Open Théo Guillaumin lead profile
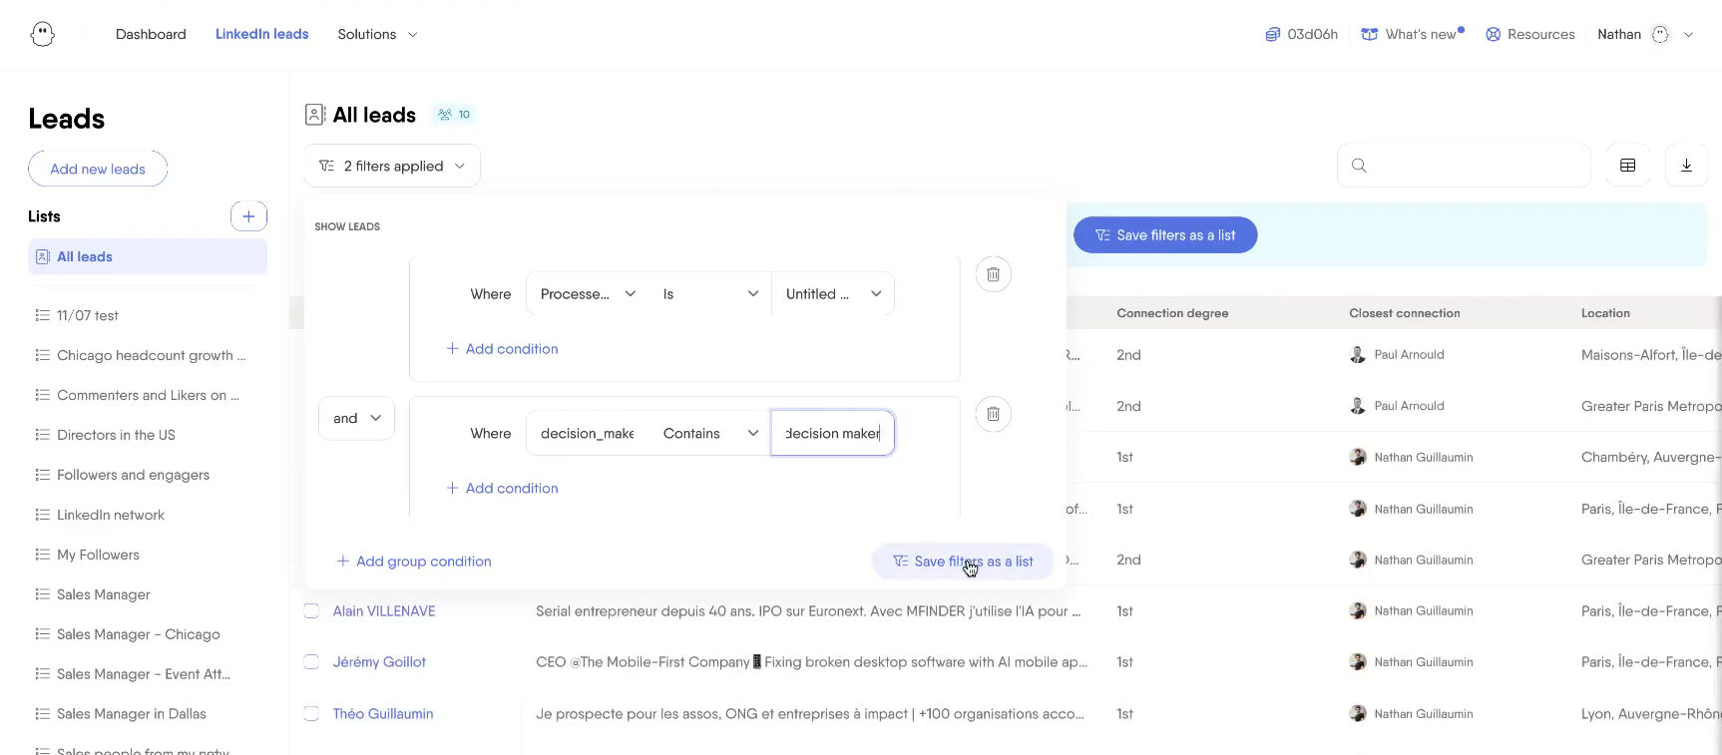1722x755 pixels. coord(383,713)
